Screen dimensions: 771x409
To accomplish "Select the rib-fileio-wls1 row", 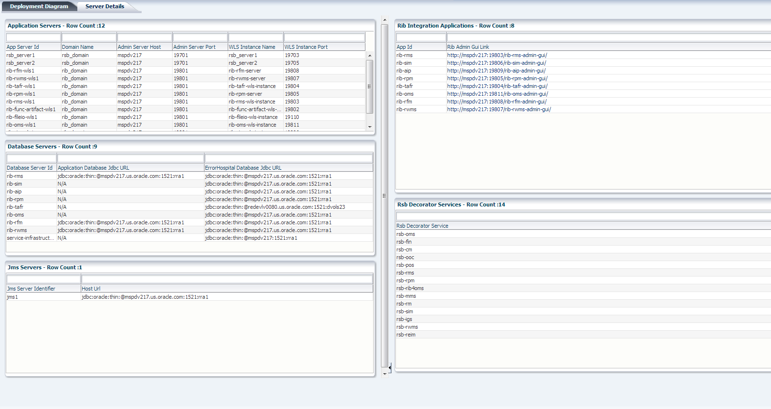I will (186, 117).
